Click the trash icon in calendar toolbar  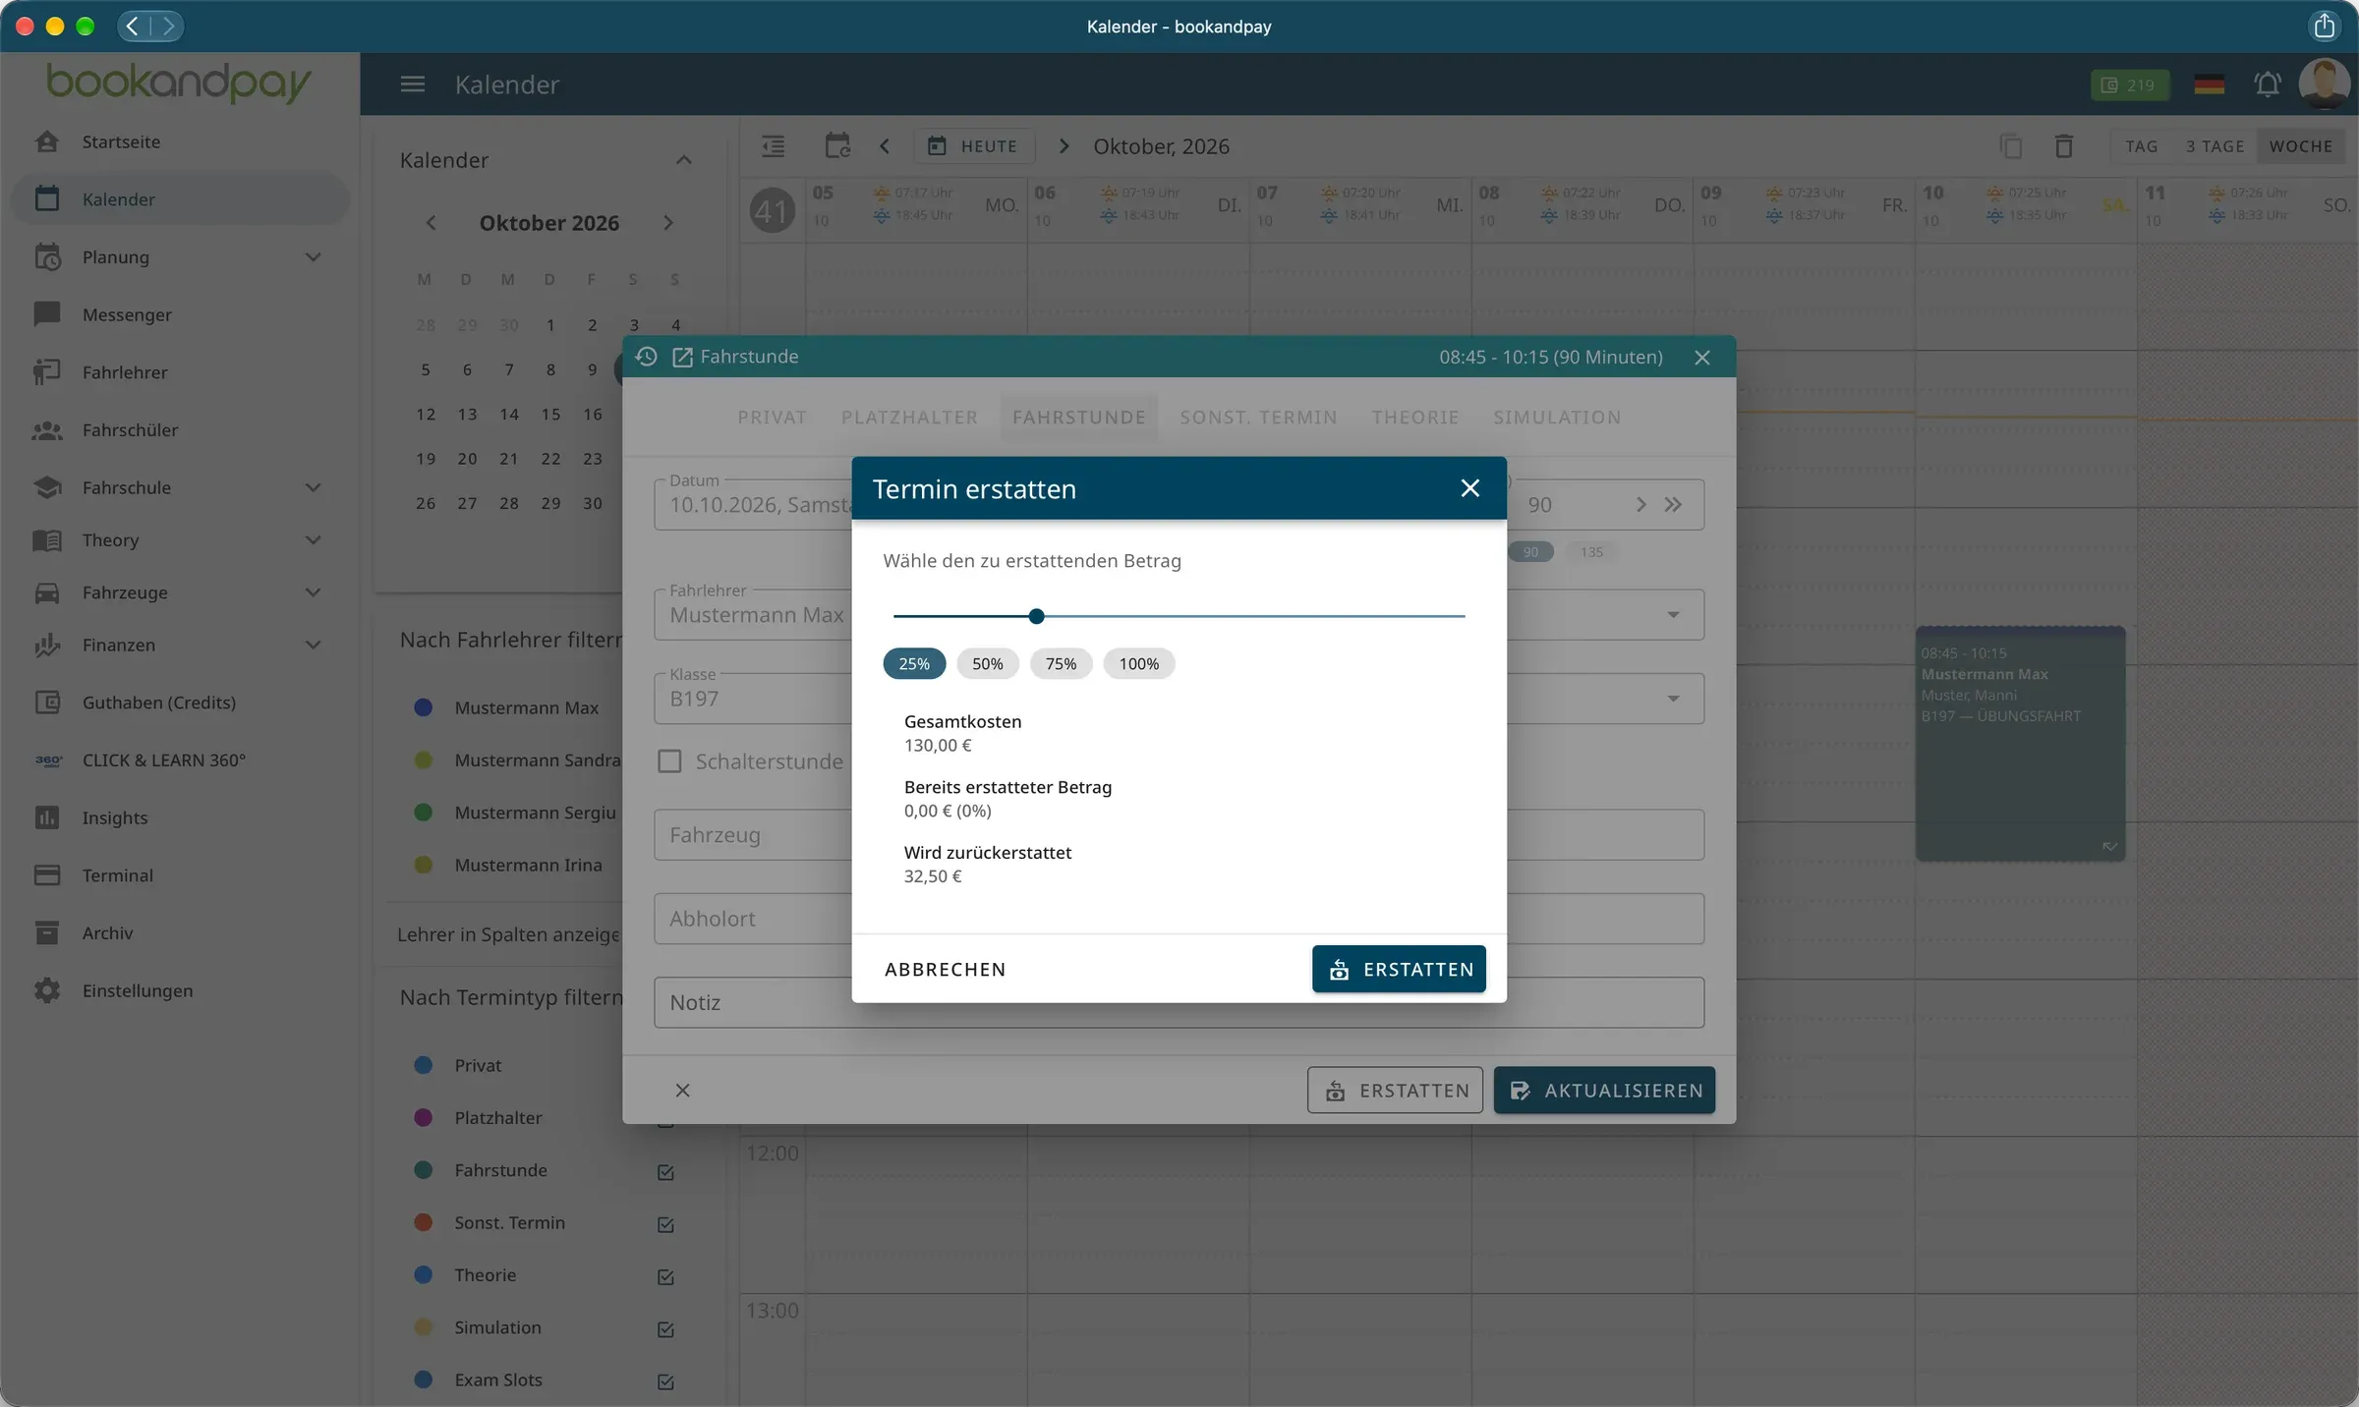click(x=2064, y=146)
